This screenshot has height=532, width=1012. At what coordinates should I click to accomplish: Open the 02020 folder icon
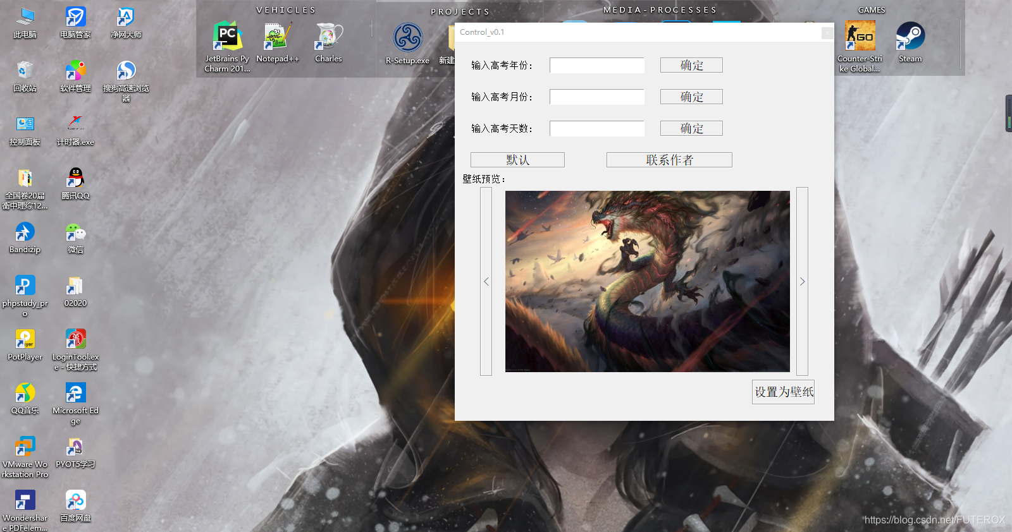point(75,291)
